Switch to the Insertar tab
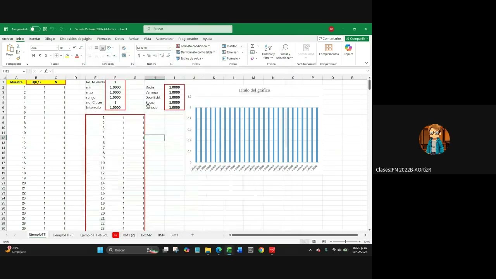Image resolution: width=496 pixels, height=279 pixels. click(34, 39)
